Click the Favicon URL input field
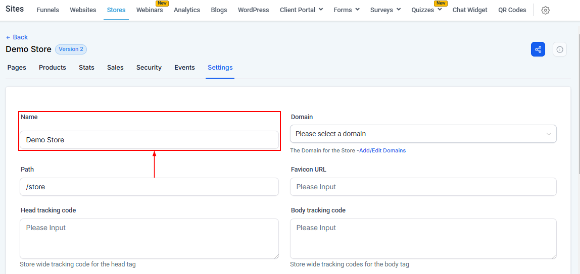580x274 pixels. point(423,187)
